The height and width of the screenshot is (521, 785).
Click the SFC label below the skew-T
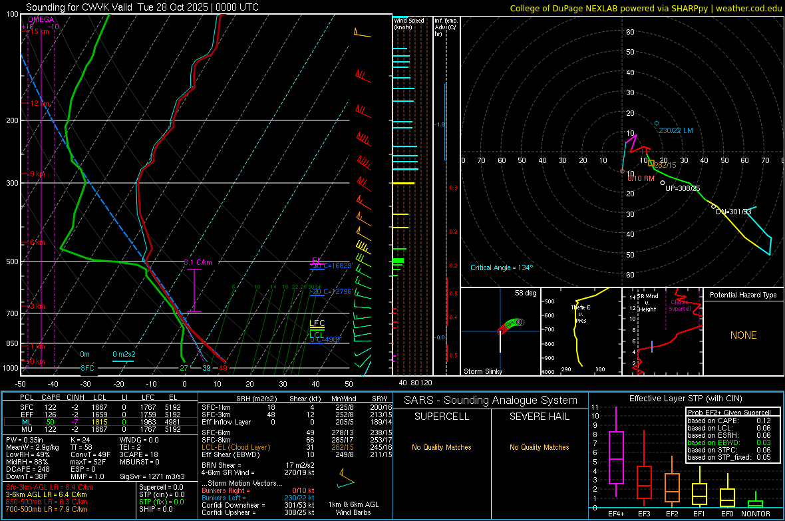[x=87, y=368]
